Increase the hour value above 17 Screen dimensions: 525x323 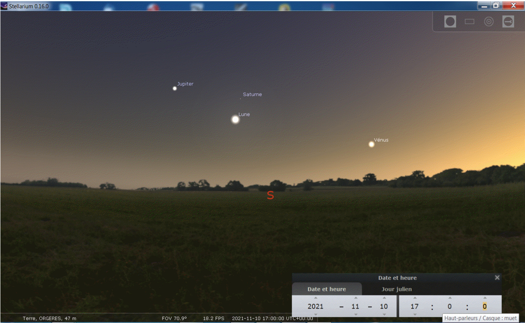tap(415, 298)
